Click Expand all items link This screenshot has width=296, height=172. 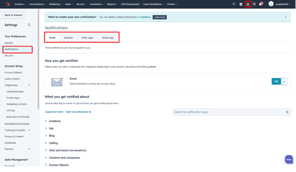tap(54, 112)
